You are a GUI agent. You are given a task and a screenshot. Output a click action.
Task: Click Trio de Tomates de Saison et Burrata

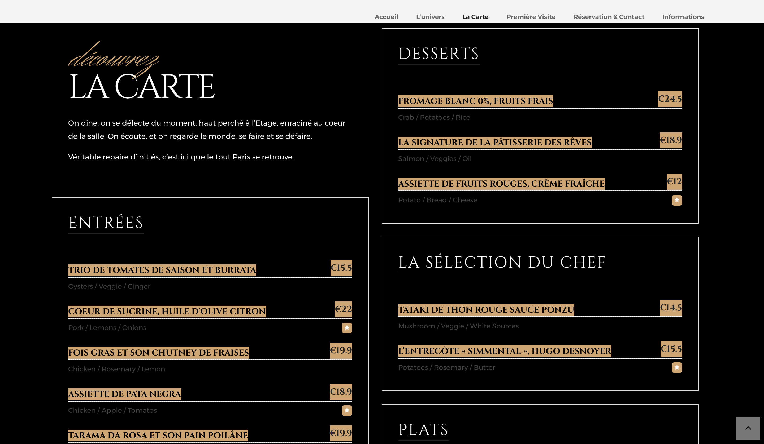coord(162,270)
